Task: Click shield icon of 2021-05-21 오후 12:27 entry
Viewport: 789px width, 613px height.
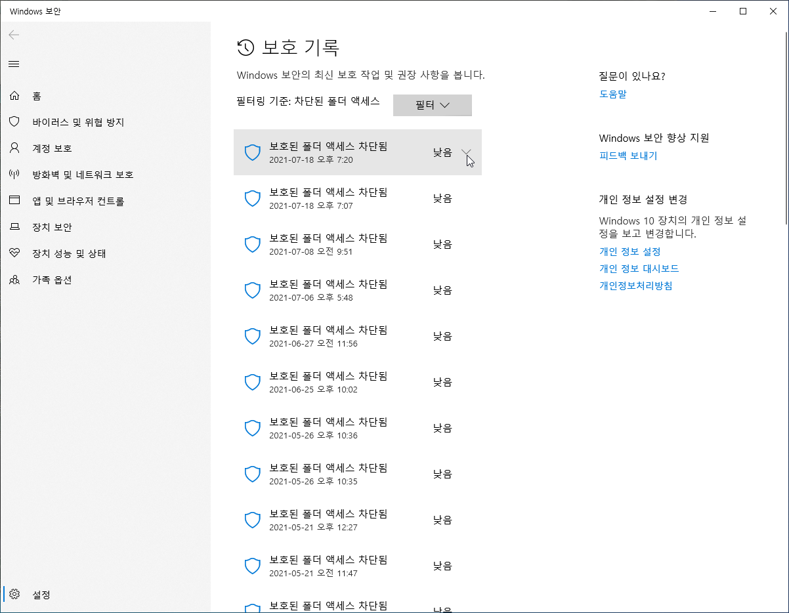Action: click(x=253, y=520)
